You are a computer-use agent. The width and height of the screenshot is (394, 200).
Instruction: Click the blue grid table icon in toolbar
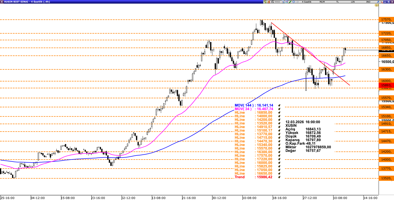point(283,2)
